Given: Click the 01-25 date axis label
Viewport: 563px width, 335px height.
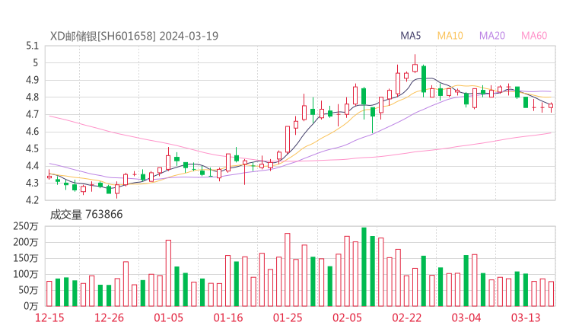Looking at the screenshot, I should tap(288, 317).
